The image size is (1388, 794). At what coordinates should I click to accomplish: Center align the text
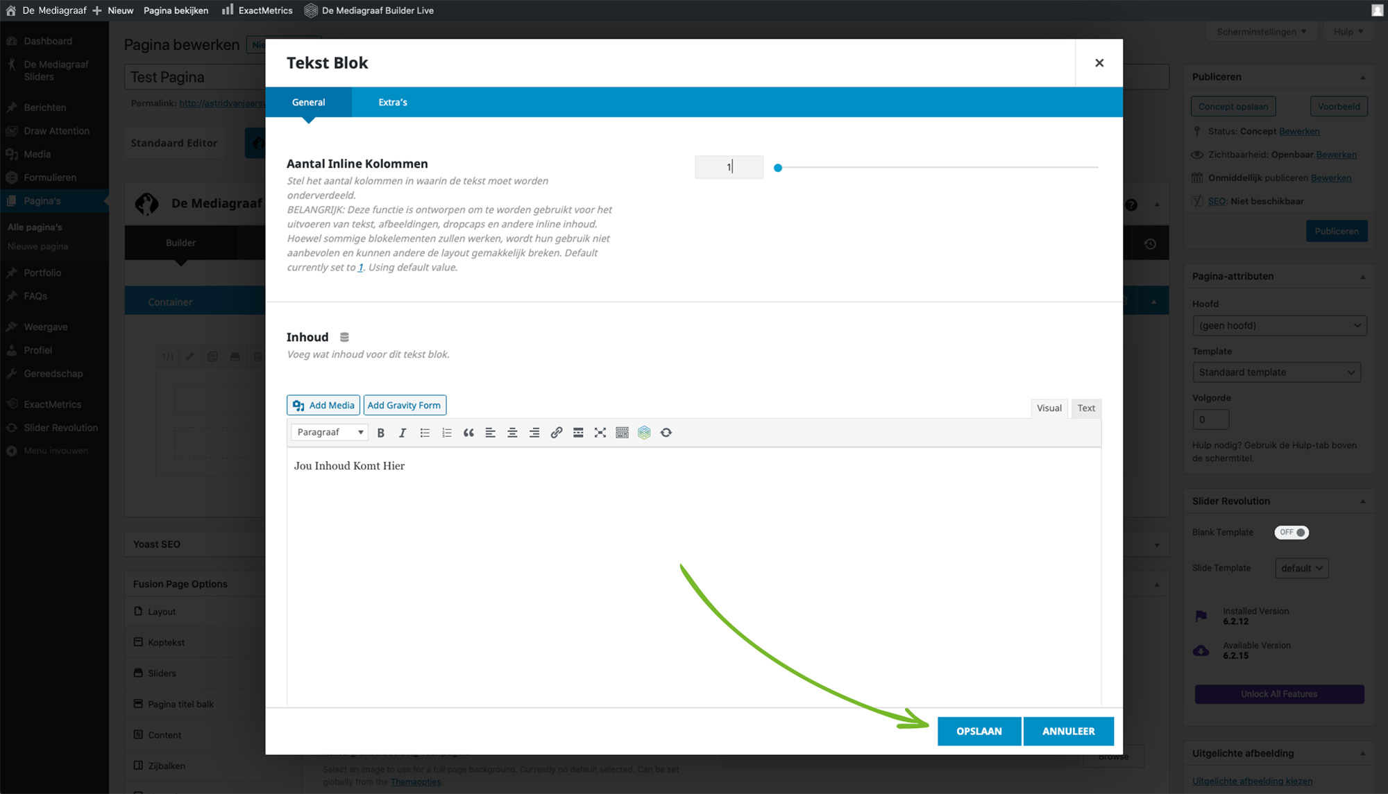pyautogui.click(x=512, y=433)
